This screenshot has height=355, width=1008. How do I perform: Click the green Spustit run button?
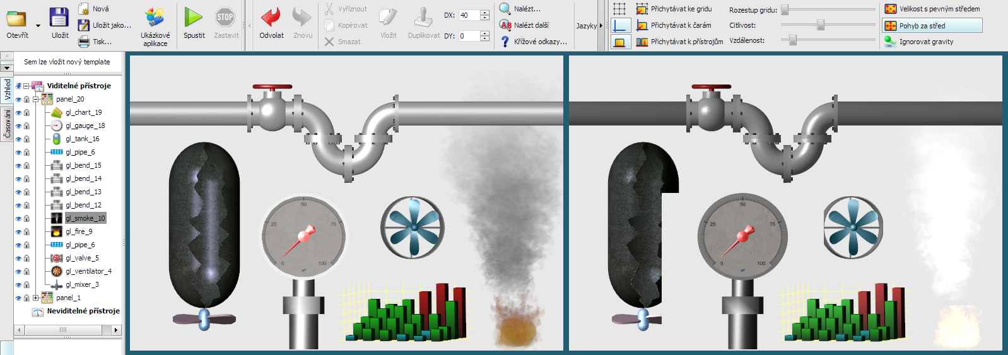pyautogui.click(x=194, y=18)
